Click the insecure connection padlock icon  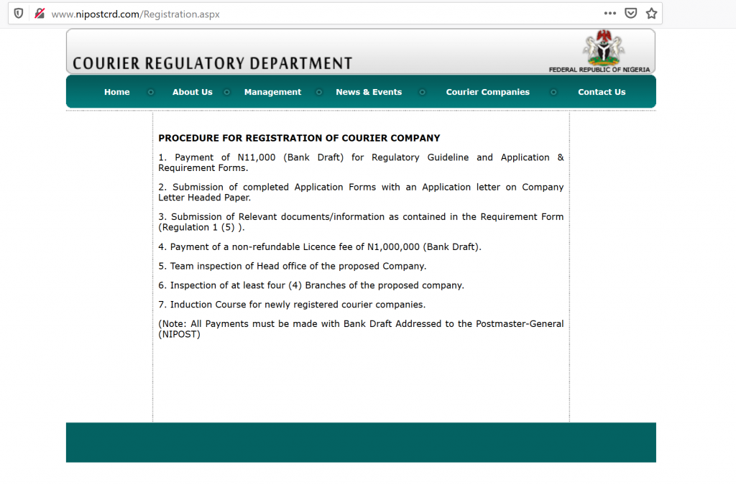[x=39, y=14]
